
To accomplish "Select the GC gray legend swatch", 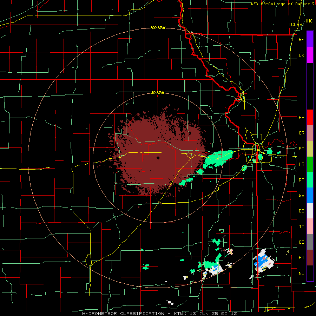I will click(x=310, y=242).
